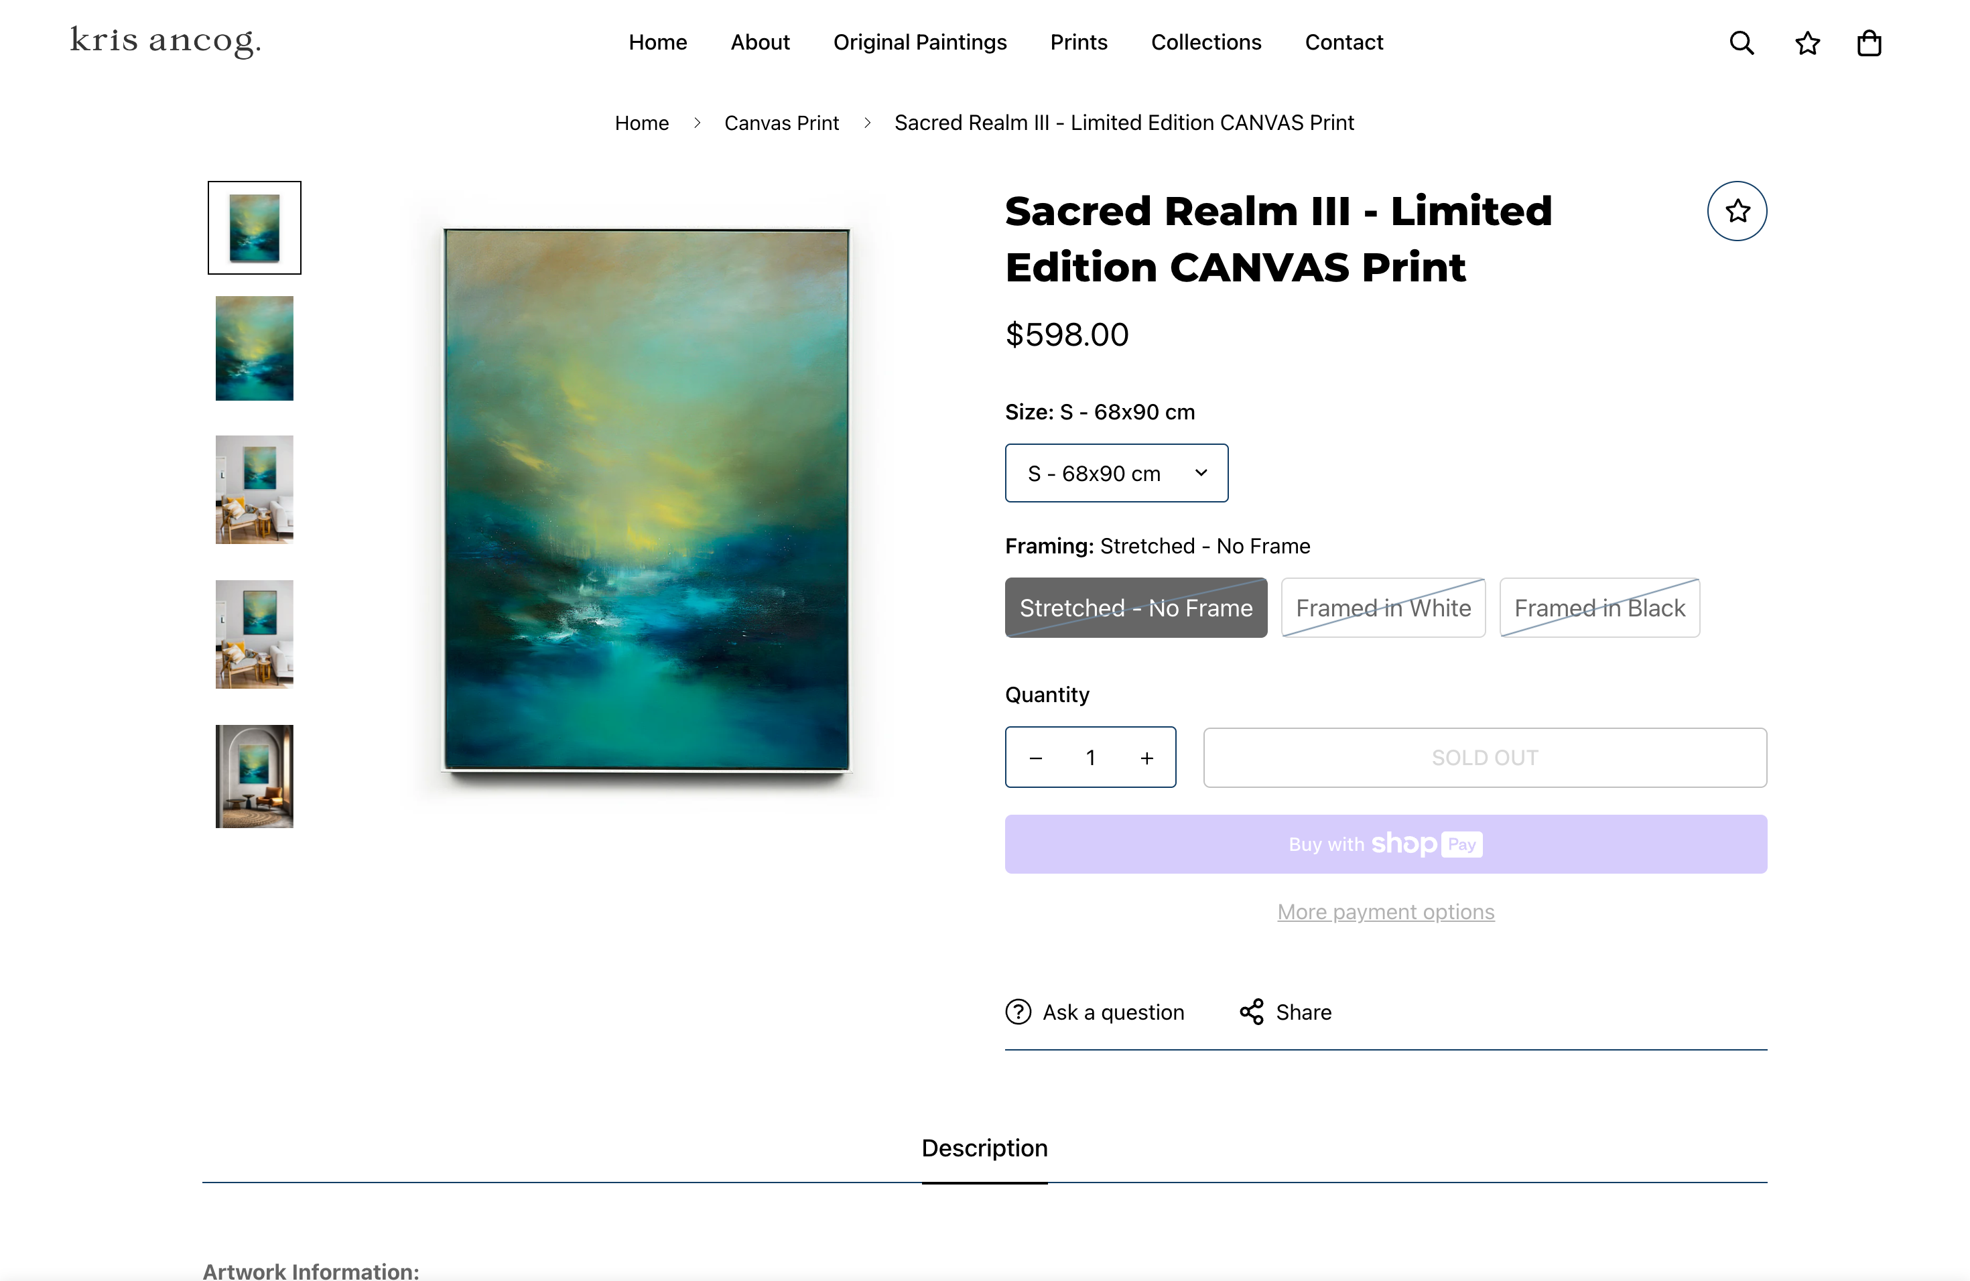Follow the Canvas Print breadcrumb link
This screenshot has width=1970, height=1281.
pos(781,123)
